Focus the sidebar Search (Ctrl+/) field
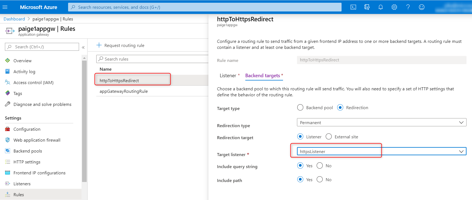This screenshot has width=472, height=200. (42, 47)
